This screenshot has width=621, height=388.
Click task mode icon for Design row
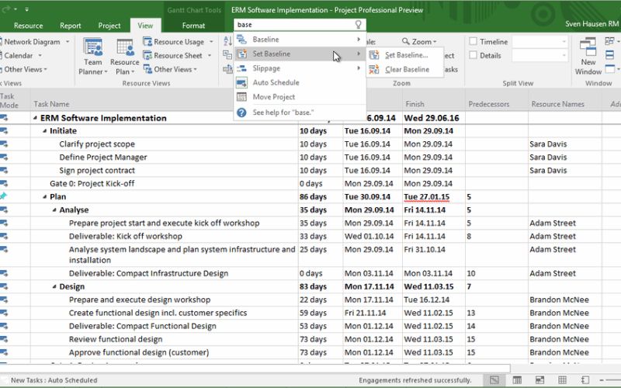[x=4, y=286]
